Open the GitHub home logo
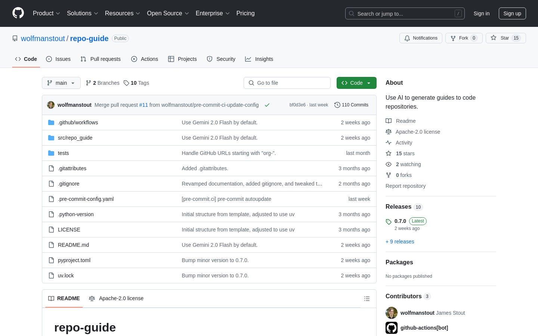 18,13
